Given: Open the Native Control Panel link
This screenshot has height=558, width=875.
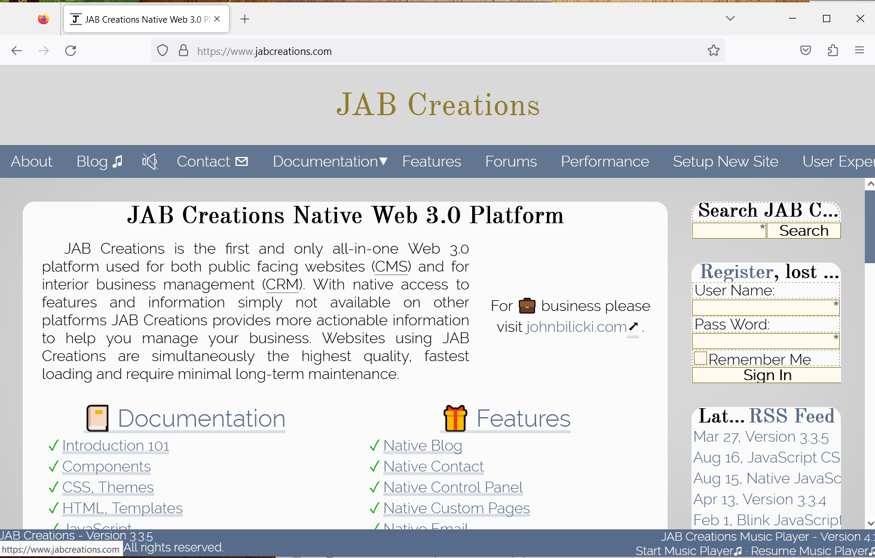Looking at the screenshot, I should 453,488.
